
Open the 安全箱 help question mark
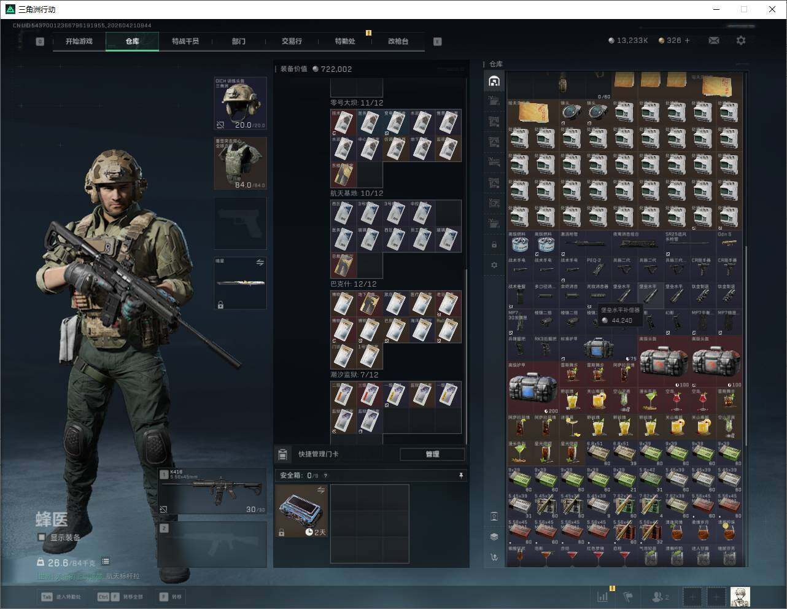click(x=325, y=475)
